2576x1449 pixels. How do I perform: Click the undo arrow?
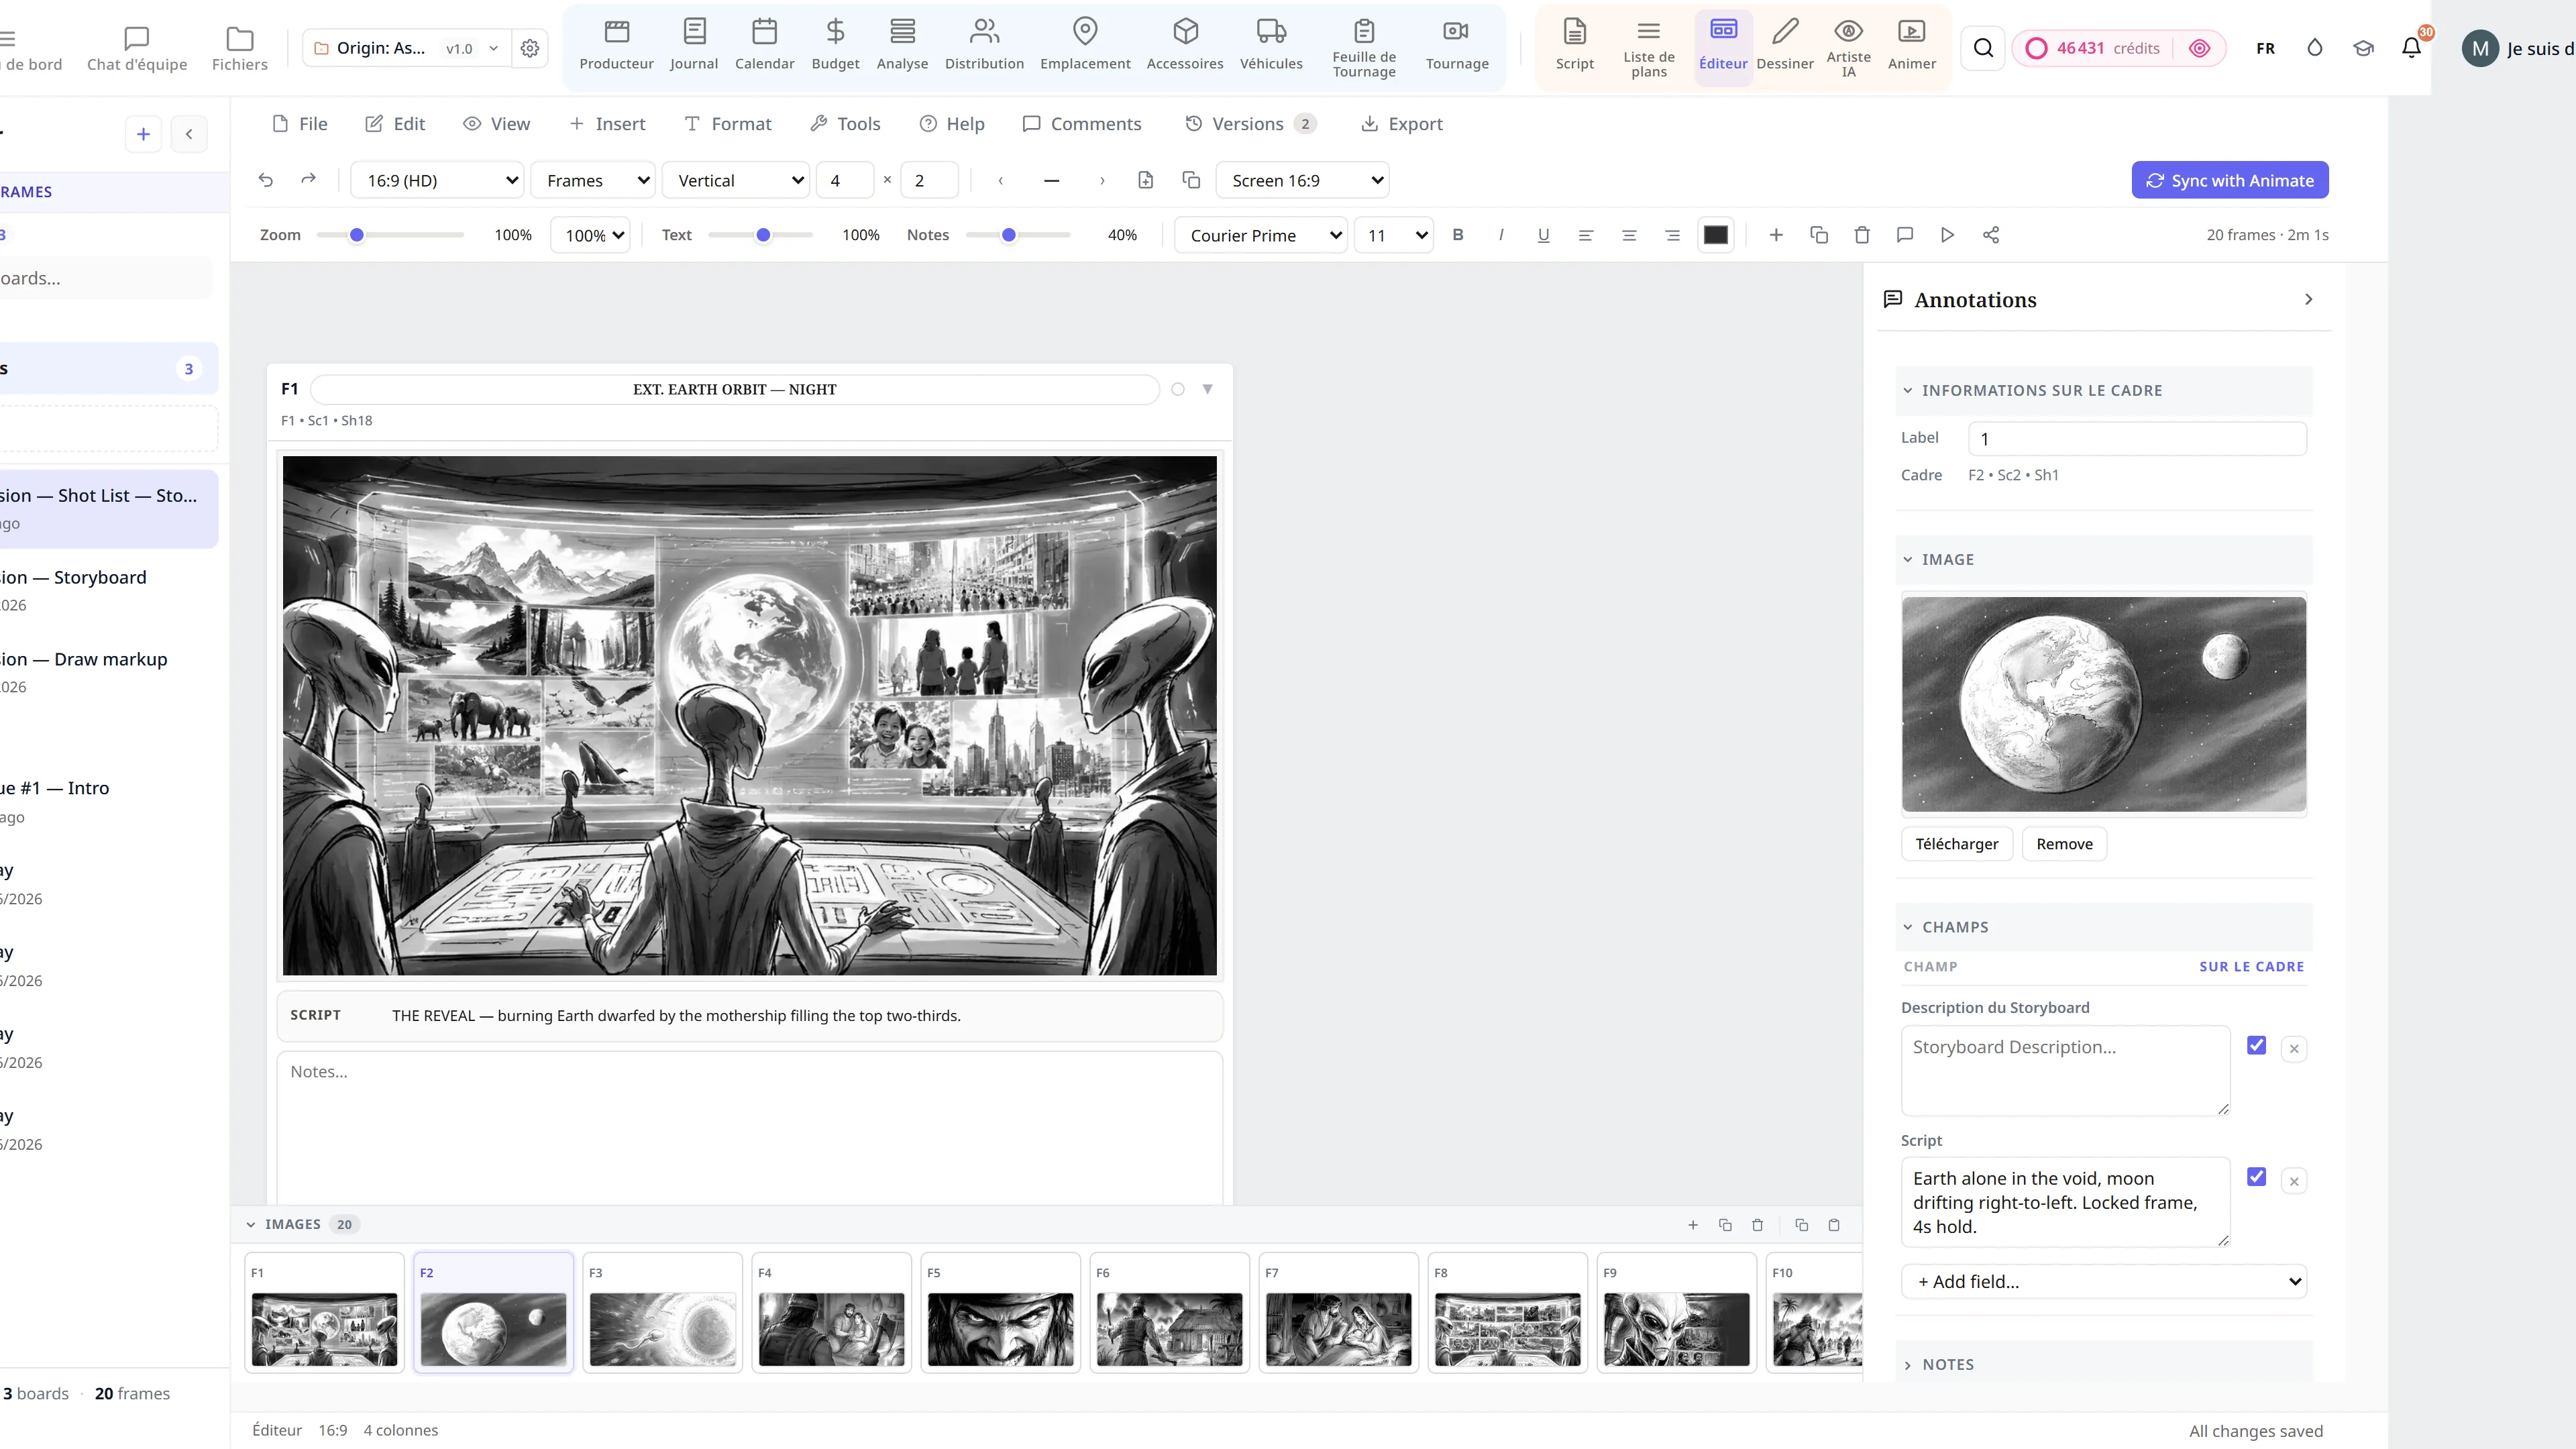point(266,180)
